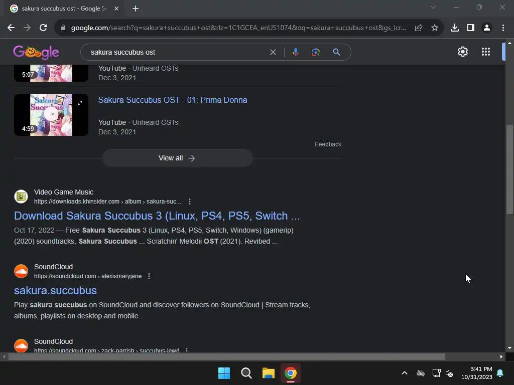The image size is (514, 385).
Task: Reload the current page
Action: tap(43, 28)
